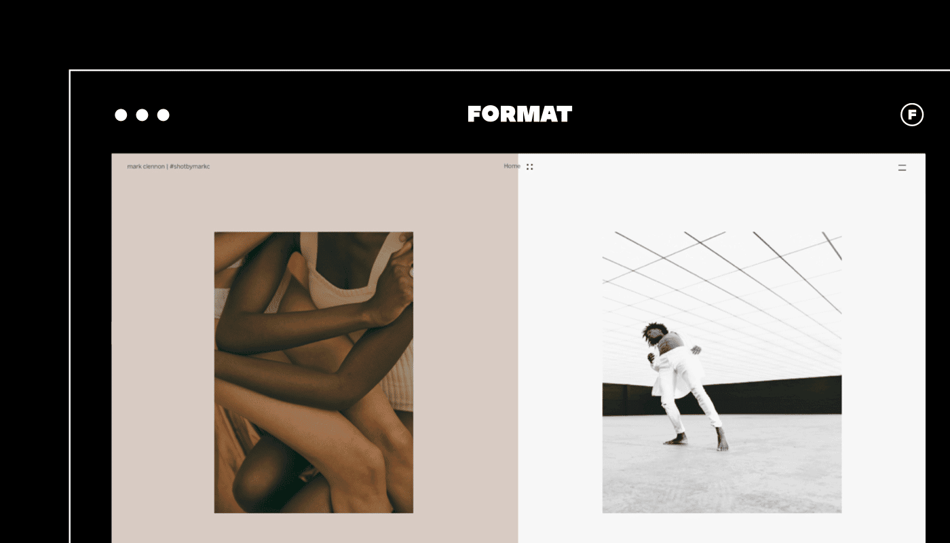950x543 pixels.
Task: Click the concrete floor in dancer photo
Action: pos(722,475)
